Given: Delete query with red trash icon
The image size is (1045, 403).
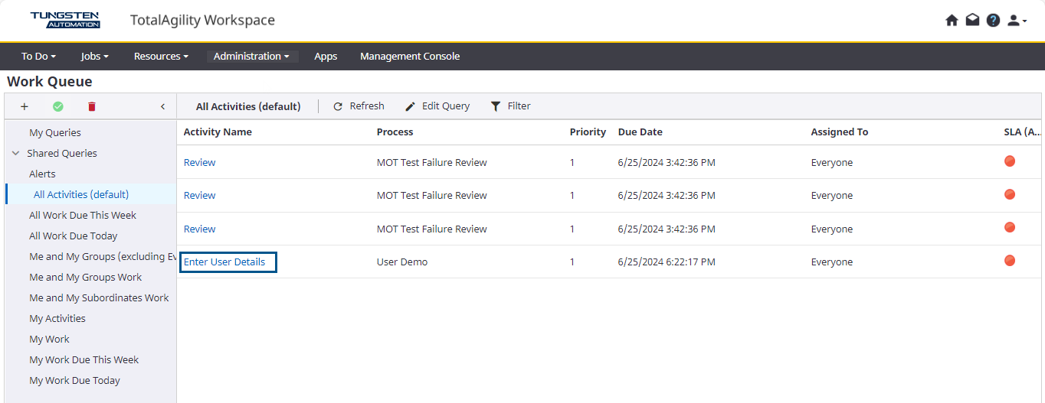Looking at the screenshot, I should click(x=92, y=106).
